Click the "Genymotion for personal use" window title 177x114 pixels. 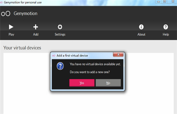[23, 2]
